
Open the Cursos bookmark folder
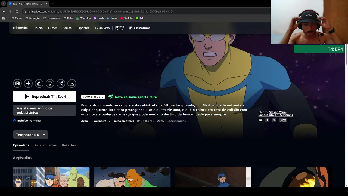tap(16, 18)
